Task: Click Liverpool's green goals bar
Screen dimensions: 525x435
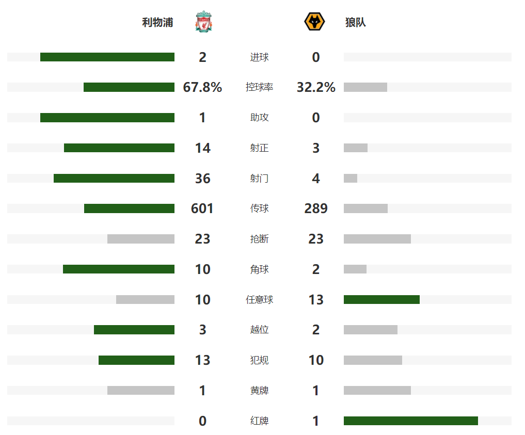Action: [x=107, y=57]
